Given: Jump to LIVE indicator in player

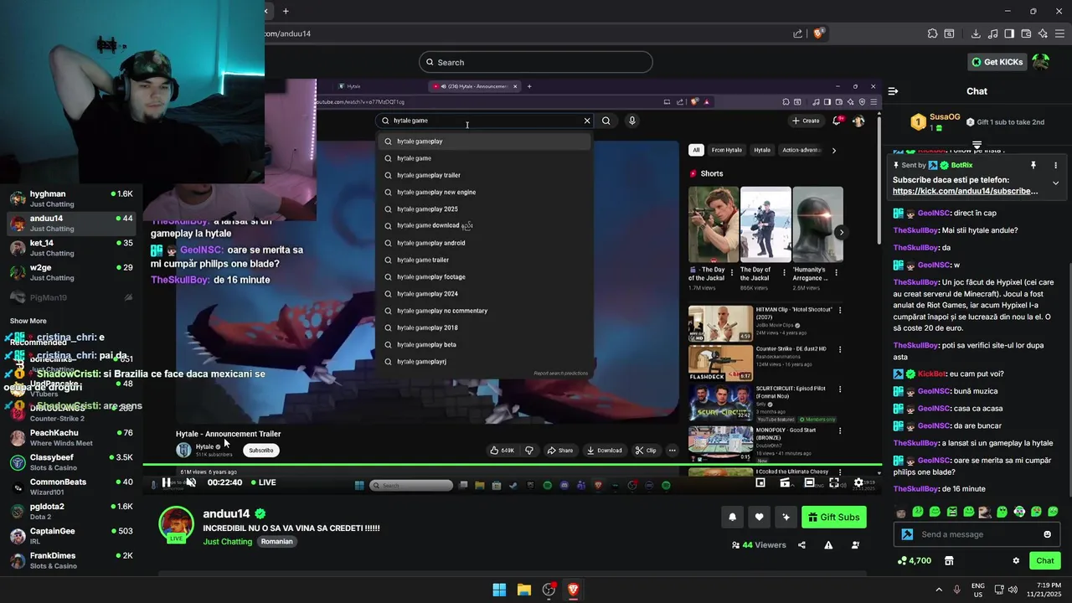Looking at the screenshot, I should pyautogui.click(x=262, y=482).
